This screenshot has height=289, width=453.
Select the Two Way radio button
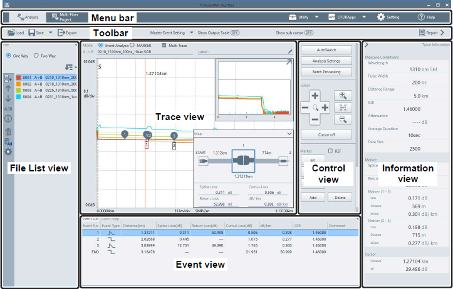pyautogui.click(x=36, y=55)
